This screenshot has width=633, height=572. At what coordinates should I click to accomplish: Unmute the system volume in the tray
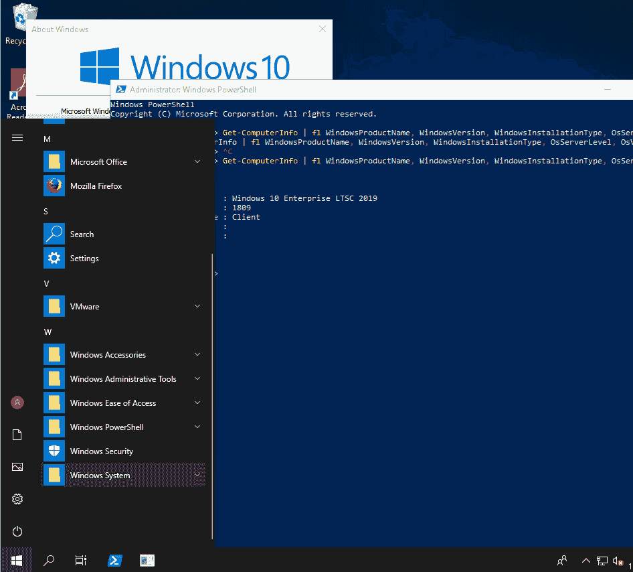coord(617,561)
